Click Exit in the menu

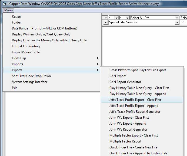pos(14,88)
